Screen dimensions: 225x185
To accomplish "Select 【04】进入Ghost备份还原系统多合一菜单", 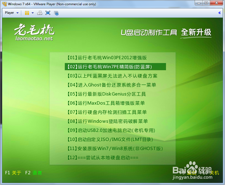I will pos(112,85).
